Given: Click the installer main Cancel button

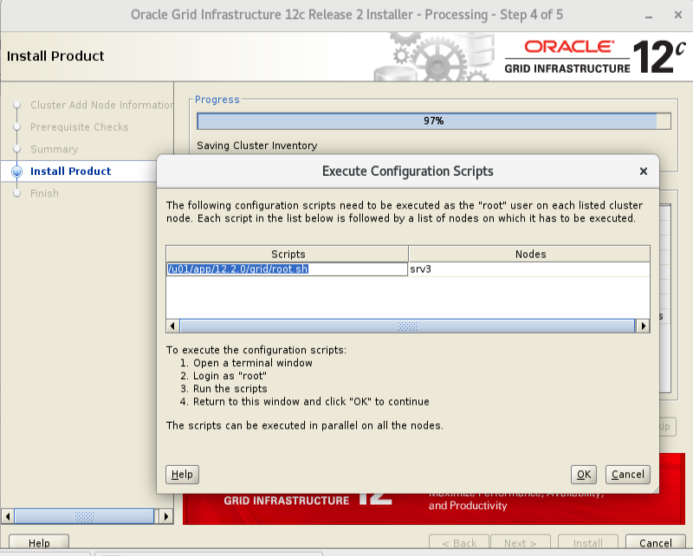Looking at the screenshot, I should click(x=656, y=543).
